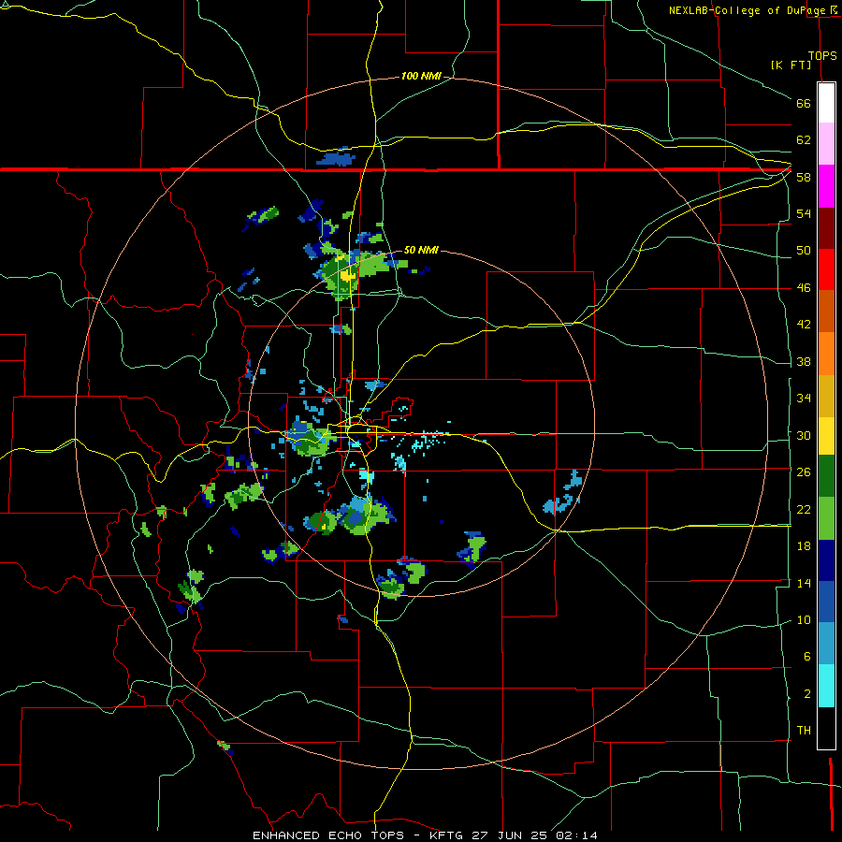Click the gold legend swatch
This screenshot has height=842, width=842.
click(826, 396)
